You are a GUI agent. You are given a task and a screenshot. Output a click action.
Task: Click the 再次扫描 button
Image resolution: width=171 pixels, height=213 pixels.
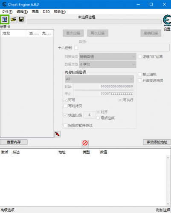(x=98, y=33)
